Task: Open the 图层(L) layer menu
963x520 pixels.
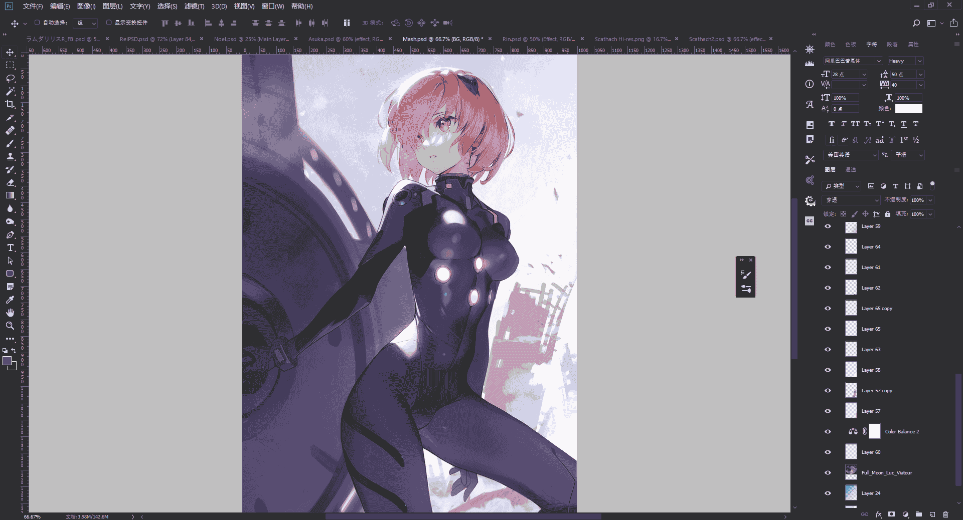Action: click(112, 6)
